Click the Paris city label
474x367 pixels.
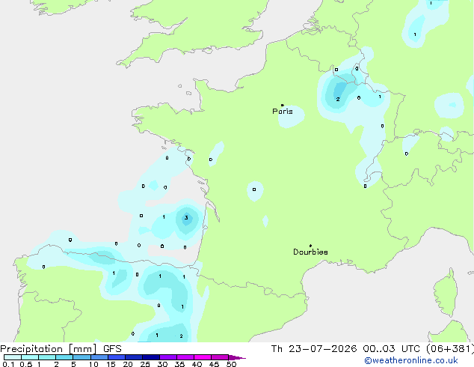(283, 111)
